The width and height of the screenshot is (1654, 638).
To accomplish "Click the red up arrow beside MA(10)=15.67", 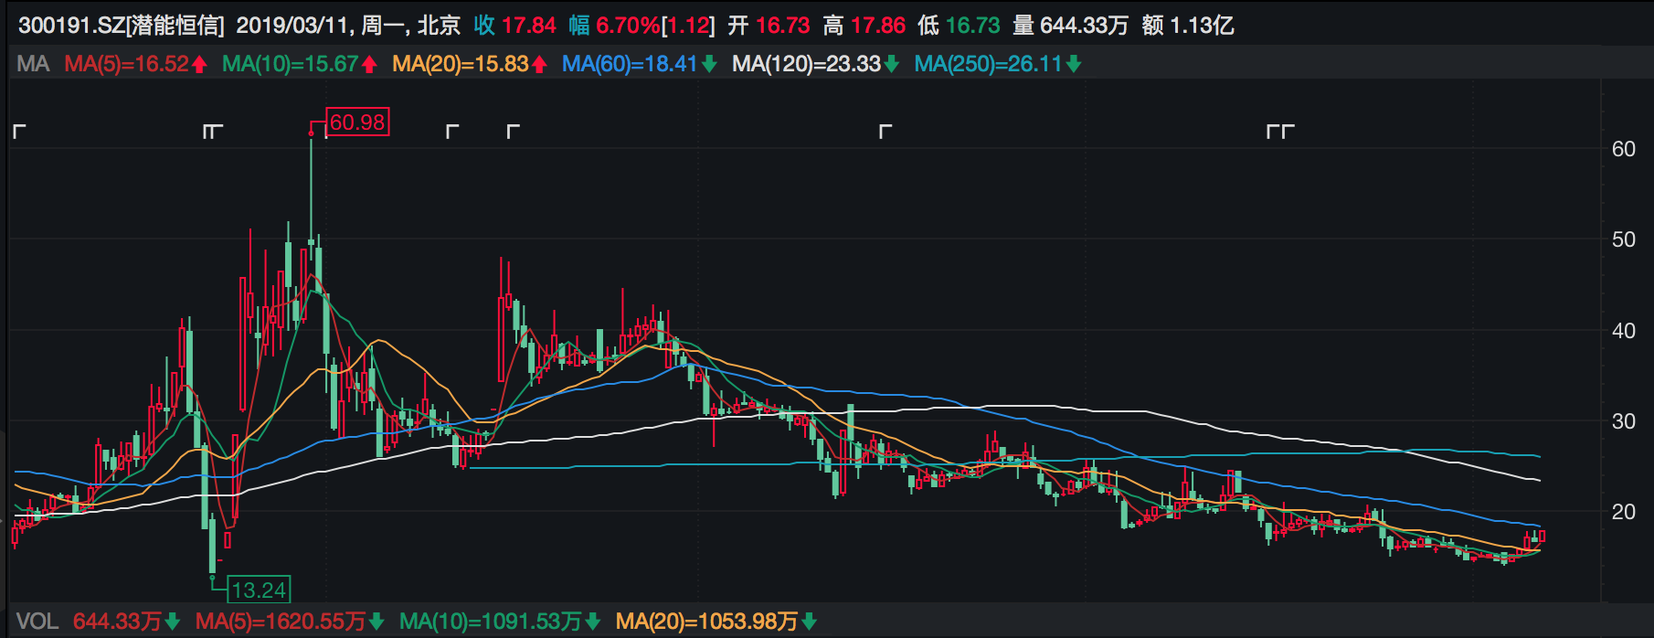I will (x=369, y=64).
